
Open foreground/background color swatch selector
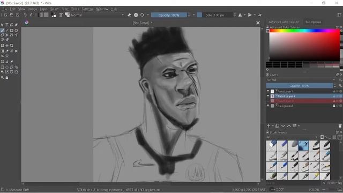coord(54,15)
